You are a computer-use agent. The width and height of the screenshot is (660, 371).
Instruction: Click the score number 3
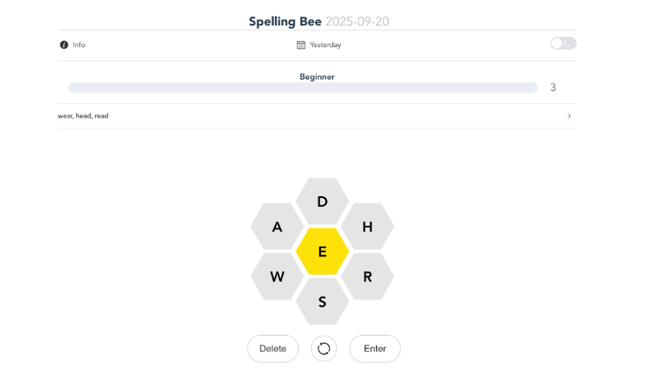tap(553, 87)
